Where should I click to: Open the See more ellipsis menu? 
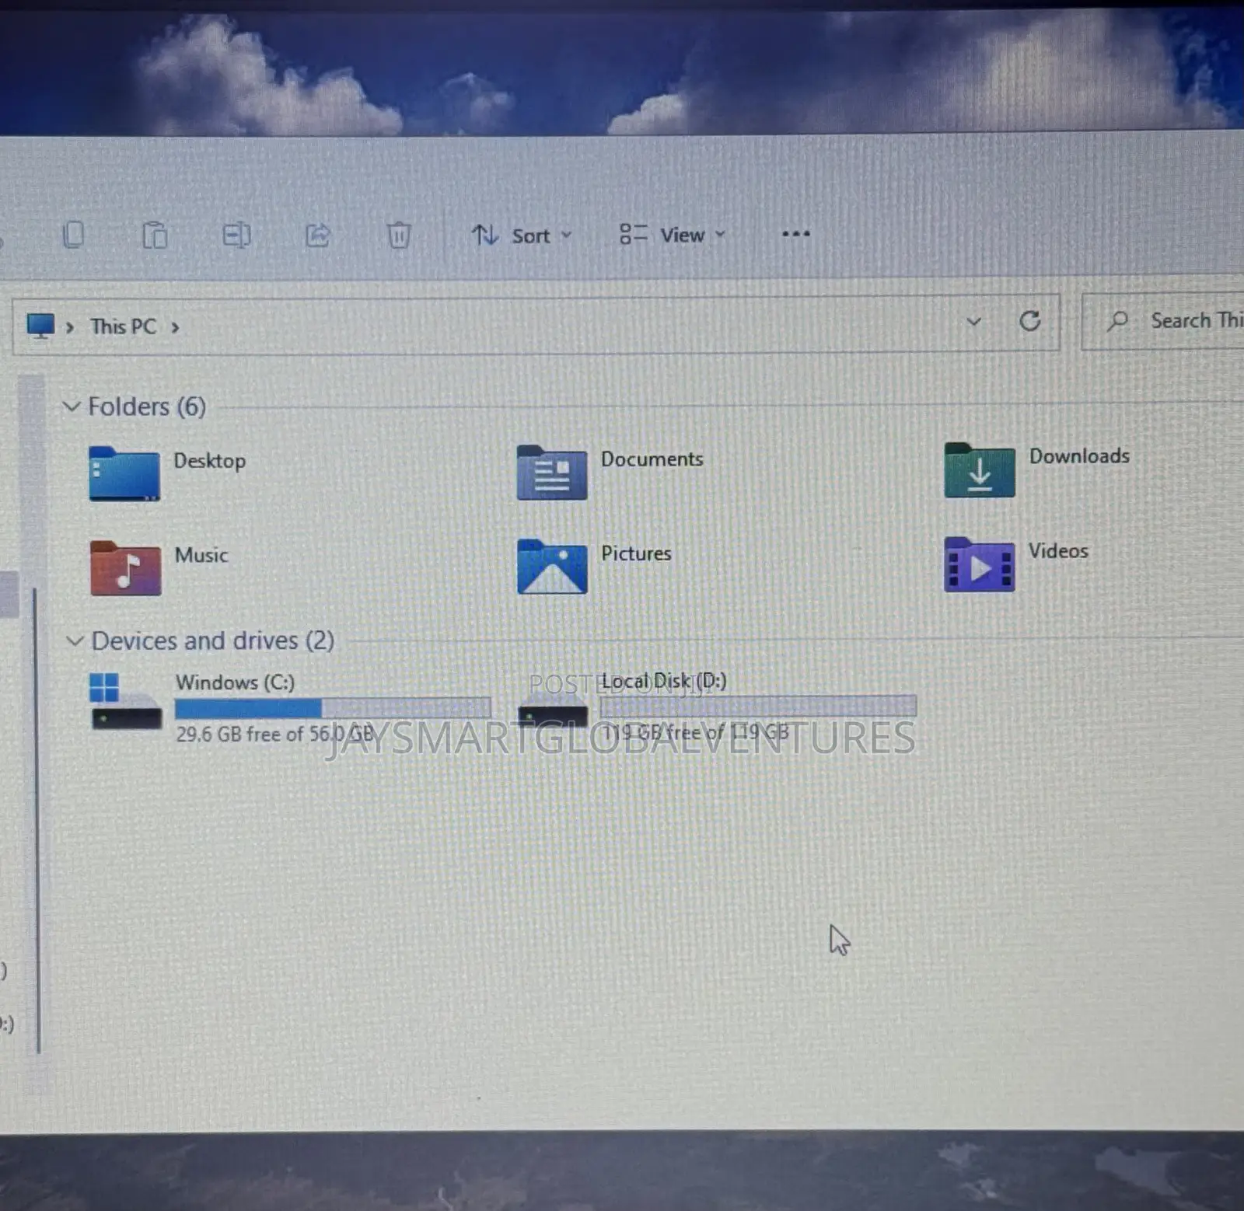tap(795, 233)
